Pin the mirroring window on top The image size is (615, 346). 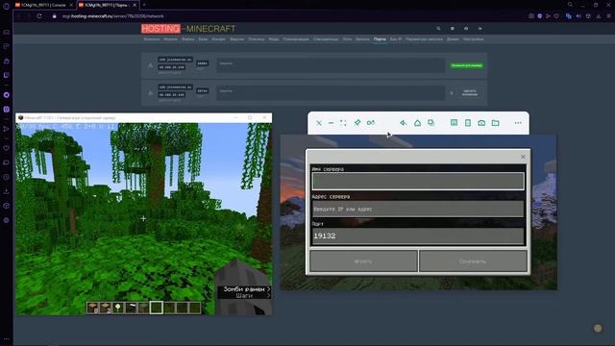tap(357, 123)
